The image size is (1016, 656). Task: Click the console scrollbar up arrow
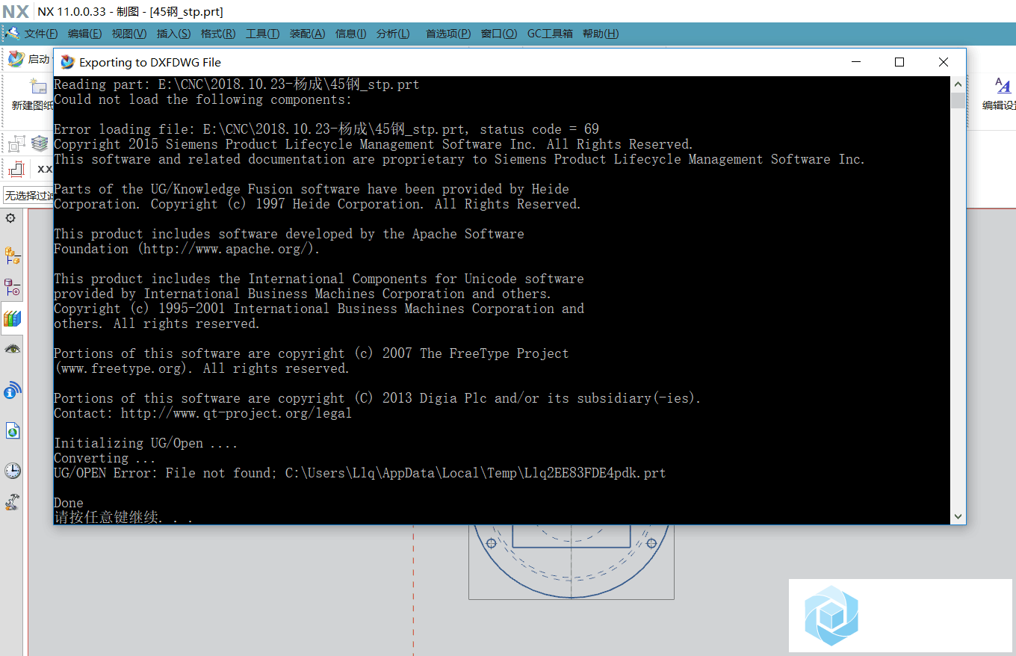[958, 84]
